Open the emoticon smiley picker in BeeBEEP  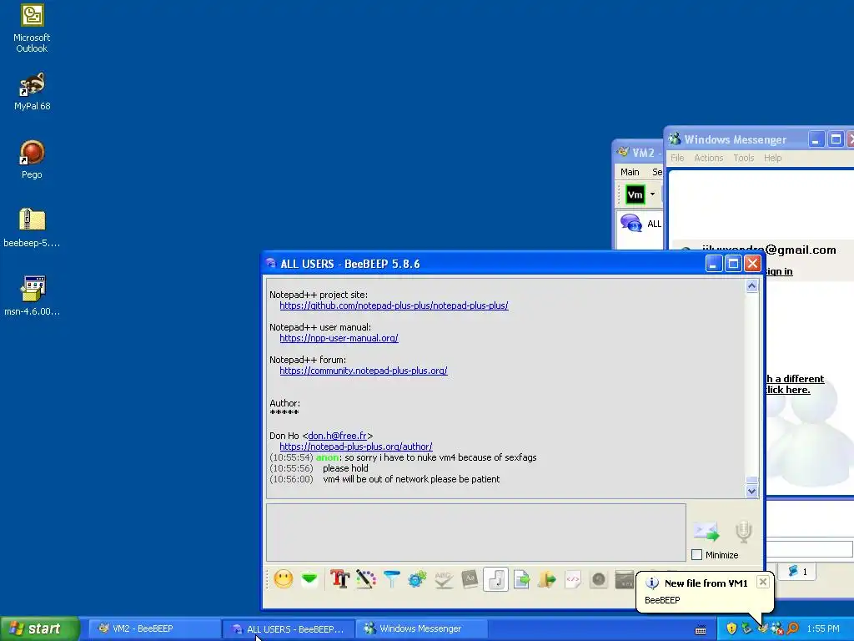point(284,579)
